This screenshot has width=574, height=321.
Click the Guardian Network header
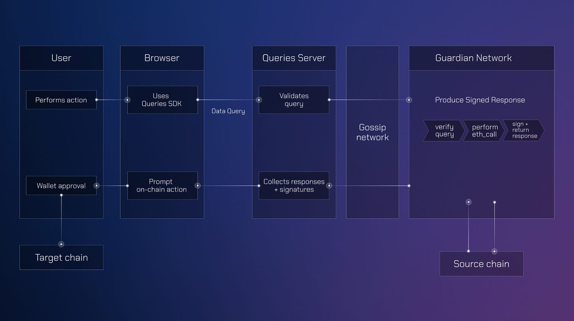(481, 58)
